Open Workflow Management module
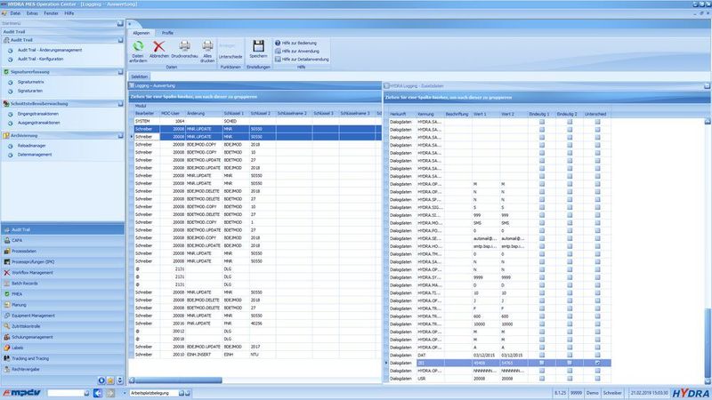Image resolution: width=712 pixels, height=400 pixels. point(62,273)
